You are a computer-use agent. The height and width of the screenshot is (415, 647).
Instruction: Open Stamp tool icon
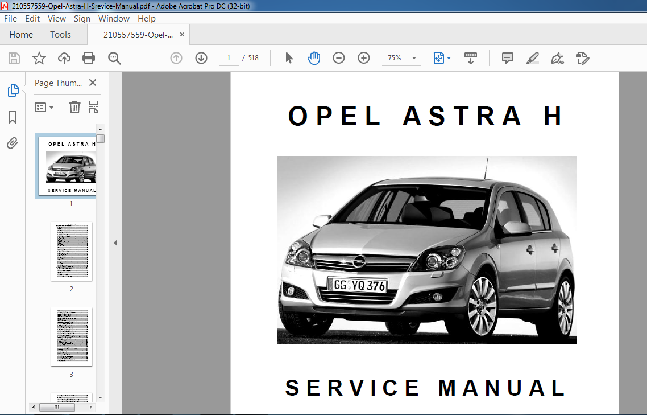click(x=583, y=58)
